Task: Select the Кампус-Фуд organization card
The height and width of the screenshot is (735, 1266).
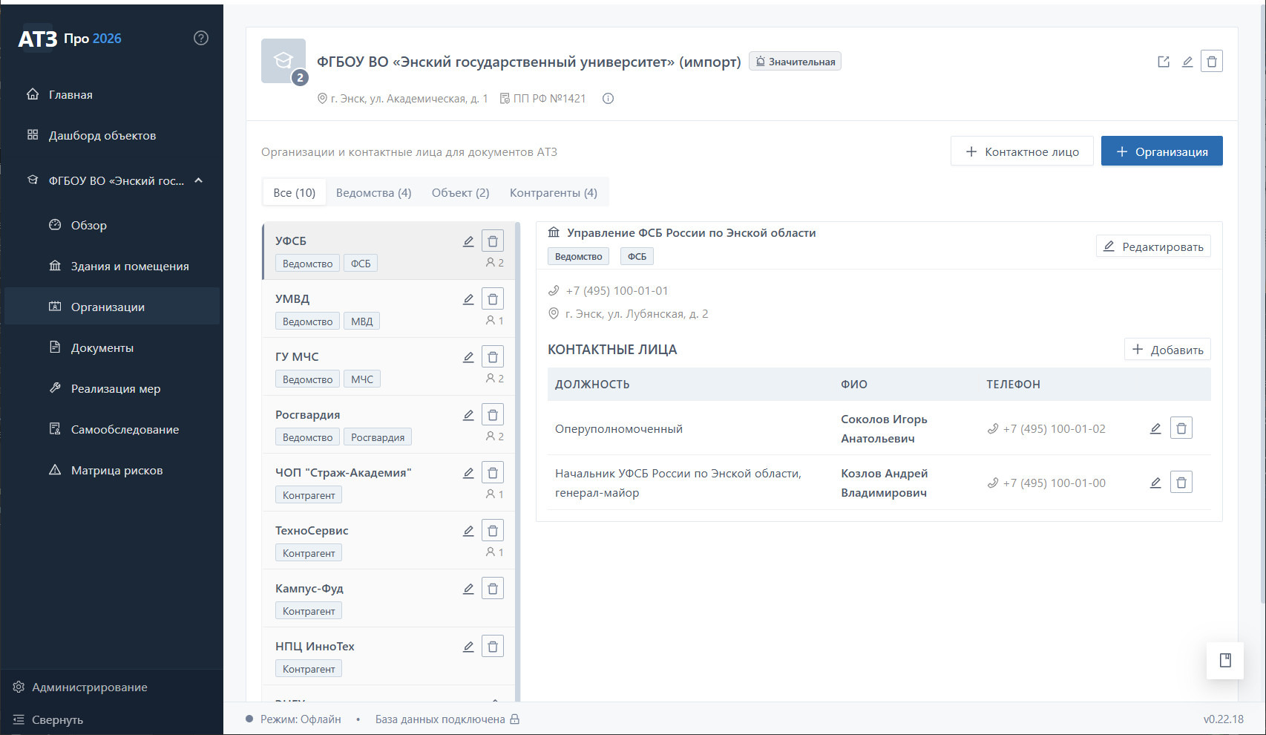Action: (x=389, y=598)
